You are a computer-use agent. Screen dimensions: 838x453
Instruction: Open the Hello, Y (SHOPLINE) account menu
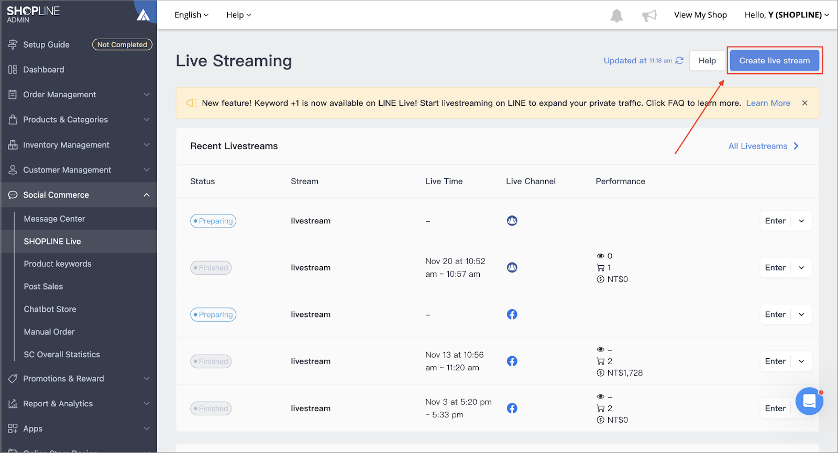click(787, 15)
